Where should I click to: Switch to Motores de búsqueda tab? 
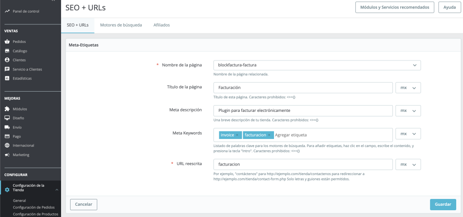pos(121,25)
